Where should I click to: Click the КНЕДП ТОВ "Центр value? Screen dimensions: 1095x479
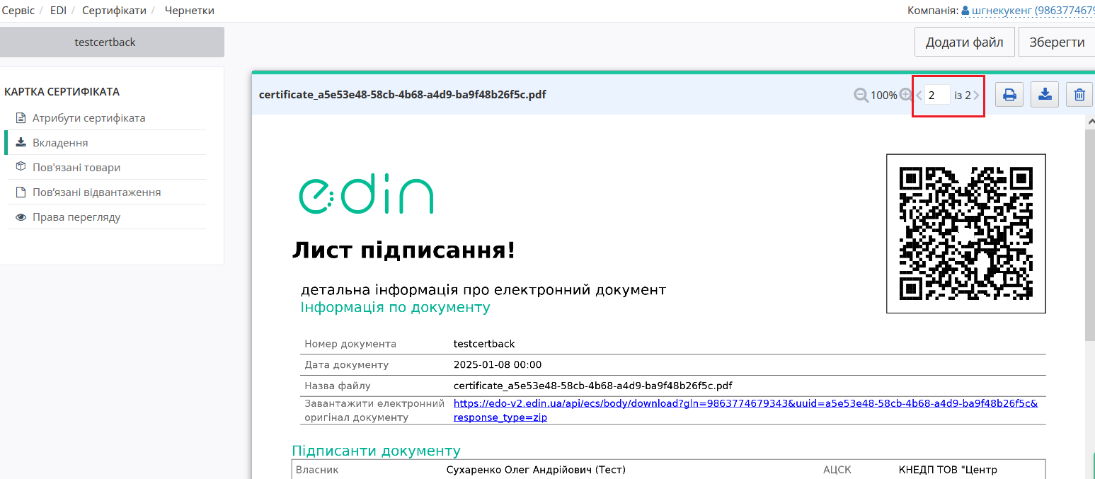click(948, 470)
